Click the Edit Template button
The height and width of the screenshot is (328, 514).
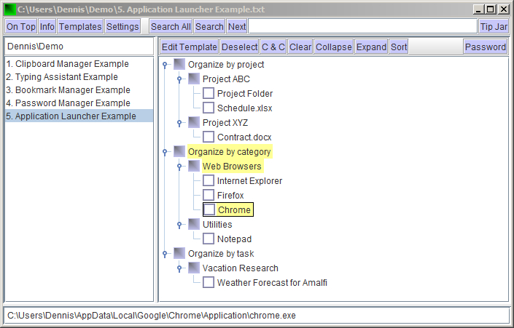pyautogui.click(x=189, y=47)
